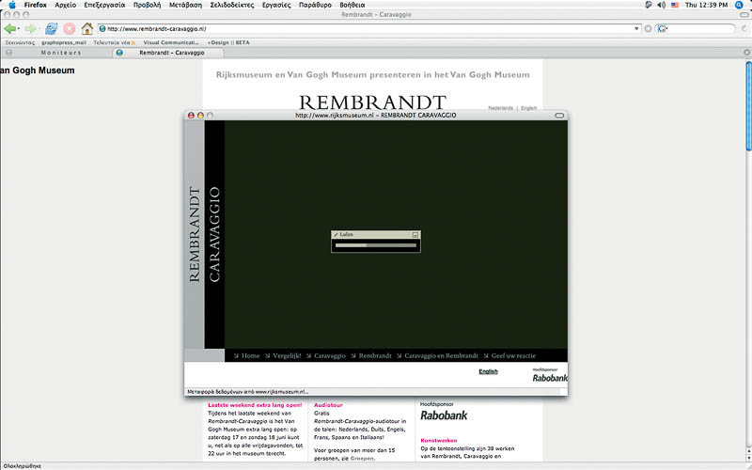Open the Firefox application menu
This screenshot has width=752, height=470.
tap(36, 5)
